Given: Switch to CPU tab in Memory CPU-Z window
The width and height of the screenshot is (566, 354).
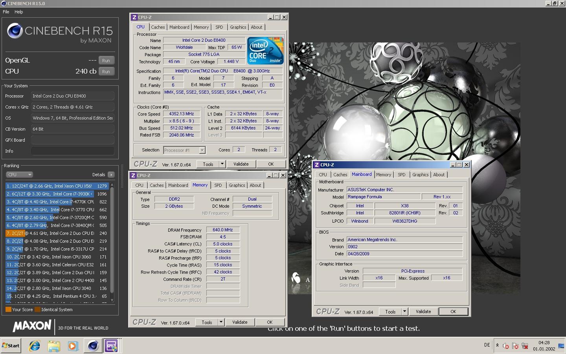Looking at the screenshot, I should point(140,185).
